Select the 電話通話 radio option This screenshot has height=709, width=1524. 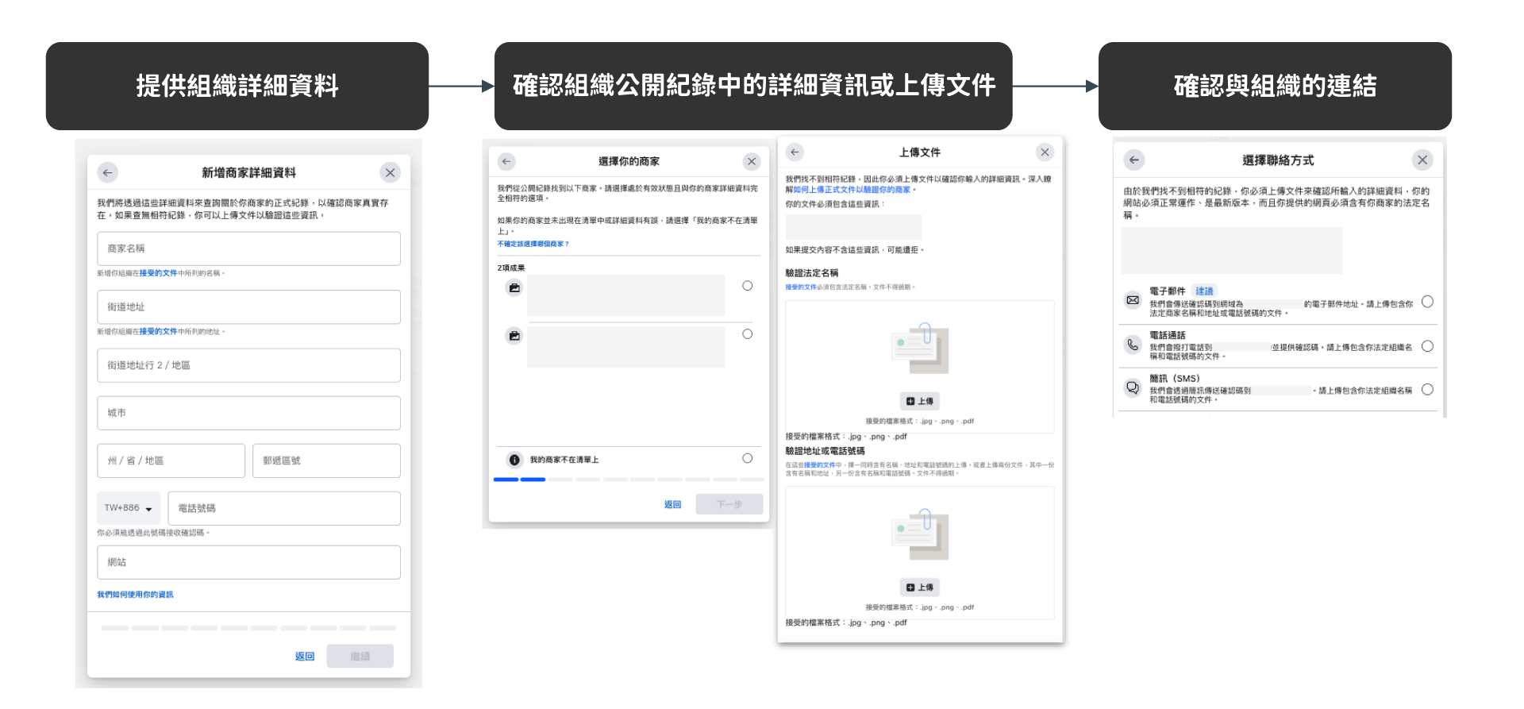[x=1427, y=346]
